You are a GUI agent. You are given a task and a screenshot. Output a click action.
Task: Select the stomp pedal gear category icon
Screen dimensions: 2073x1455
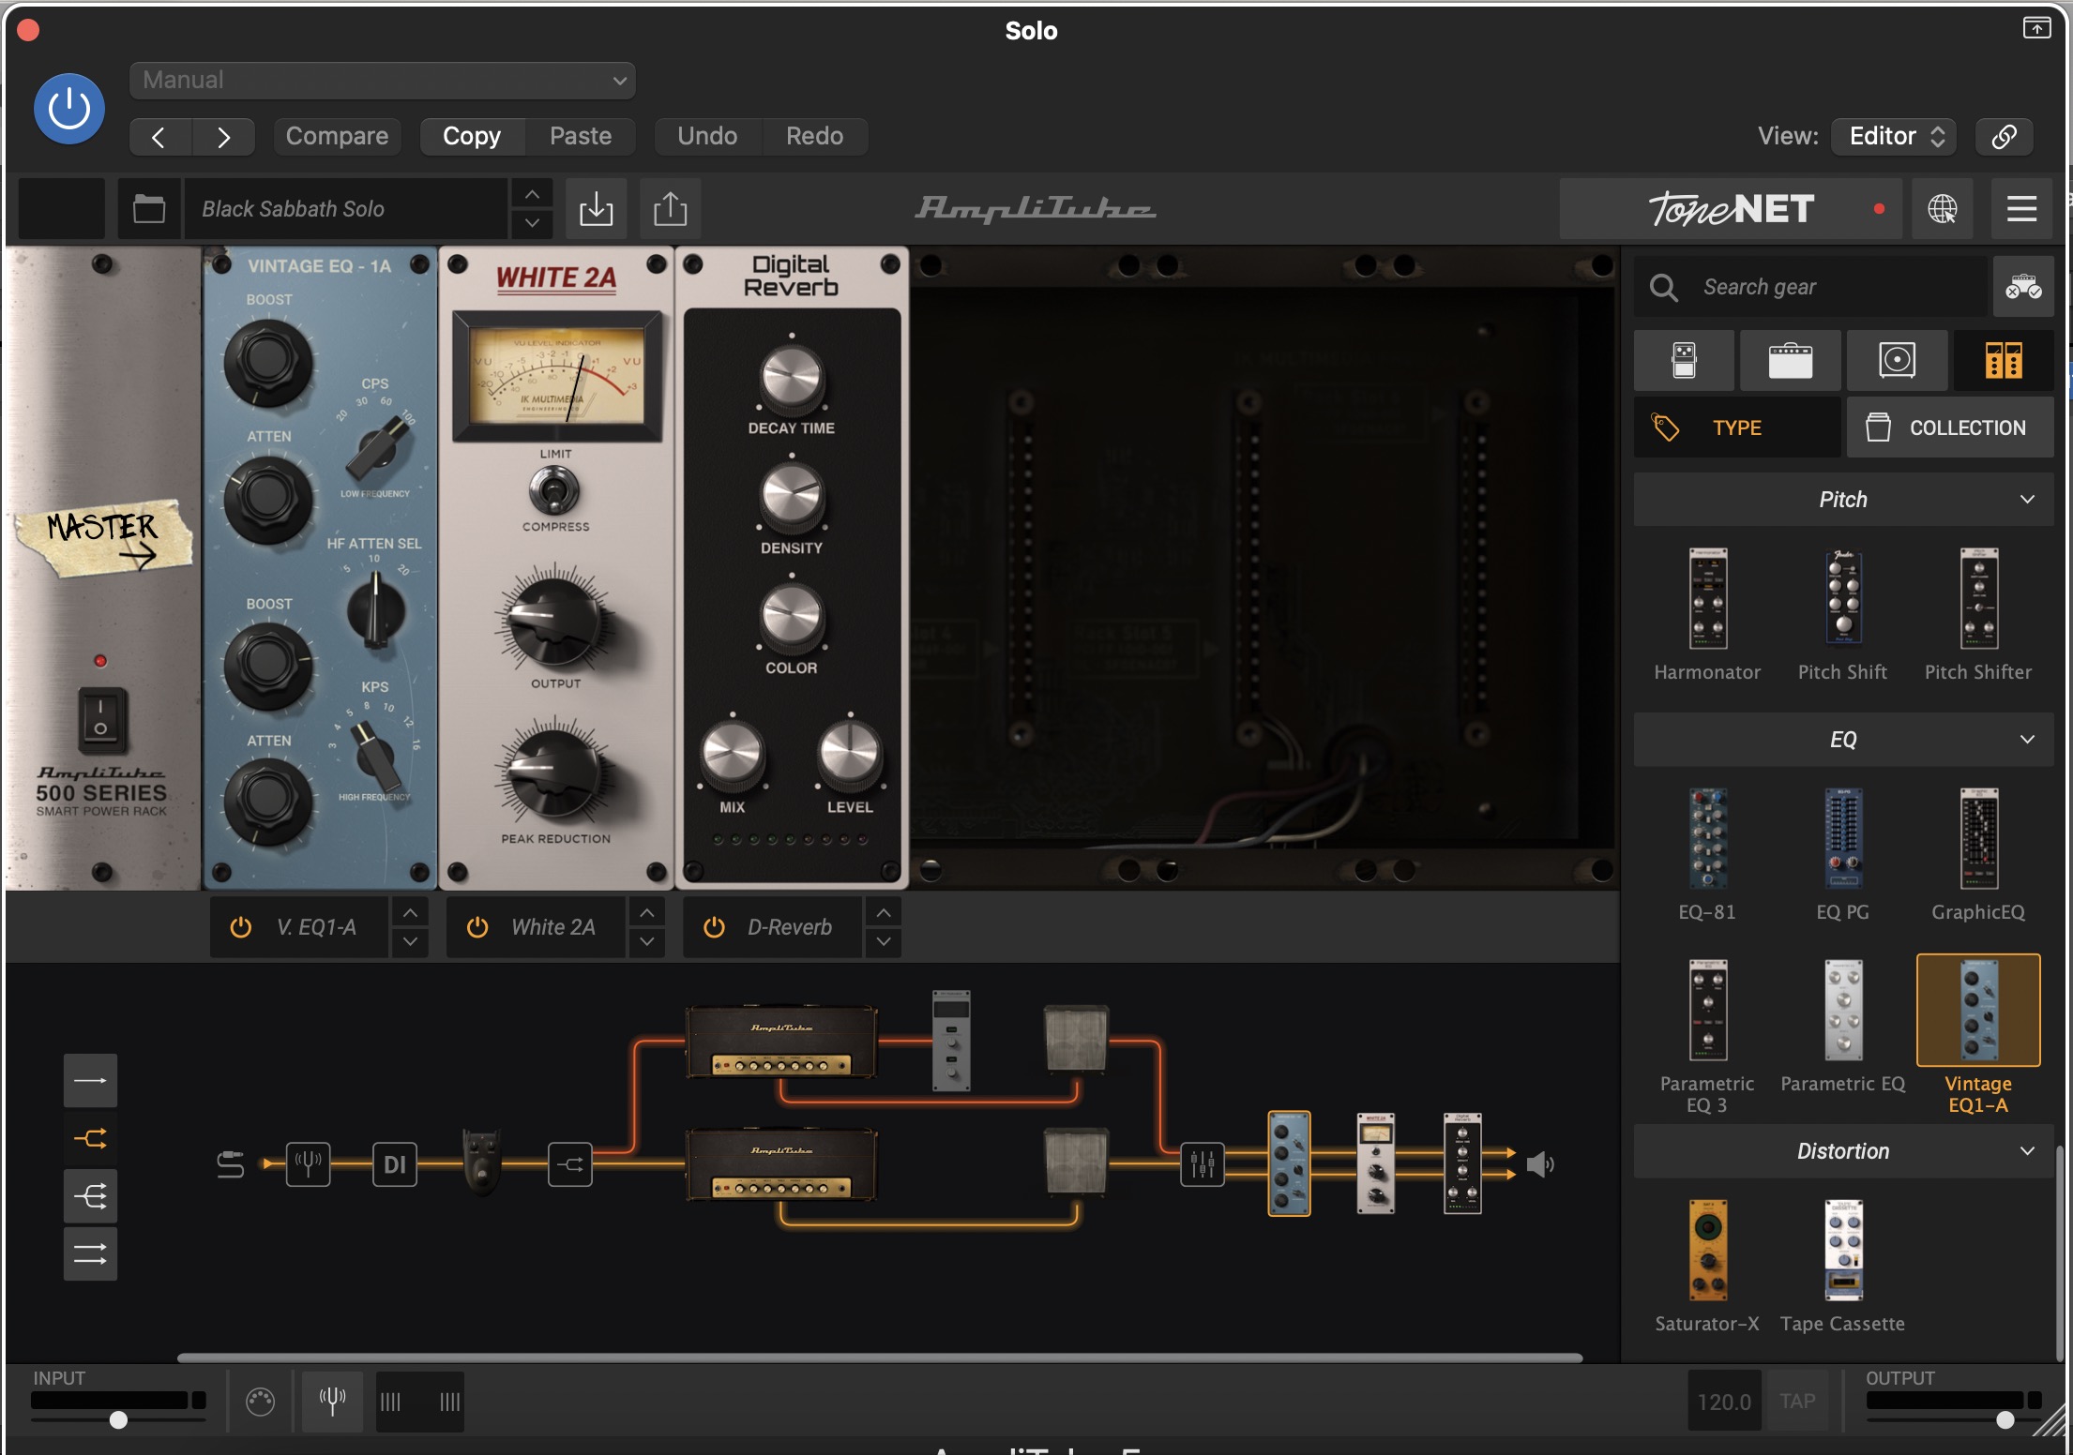pyautogui.click(x=1684, y=360)
